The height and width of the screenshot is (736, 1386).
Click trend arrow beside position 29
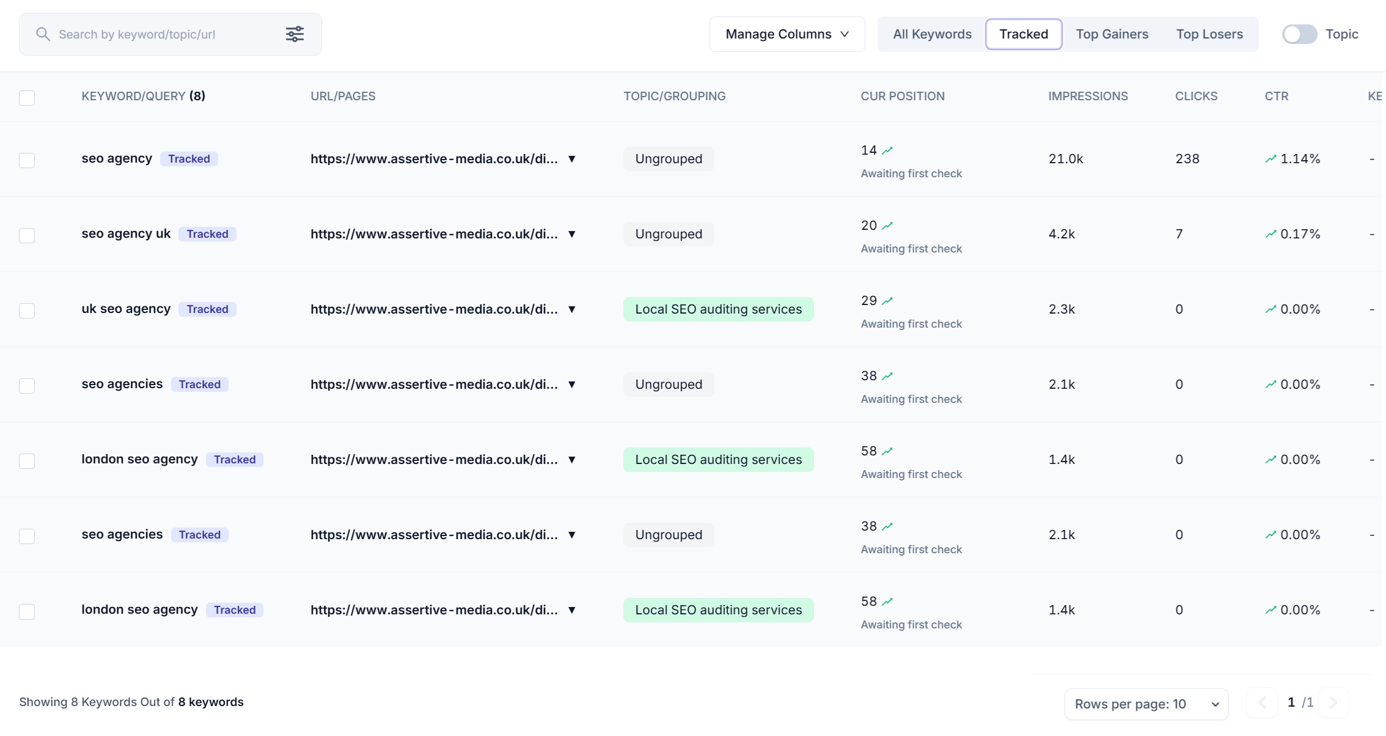(x=887, y=301)
